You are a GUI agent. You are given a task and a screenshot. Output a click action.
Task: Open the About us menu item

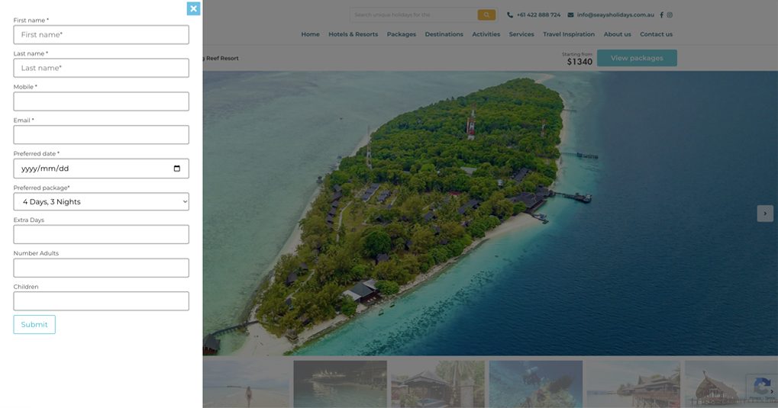coord(617,34)
